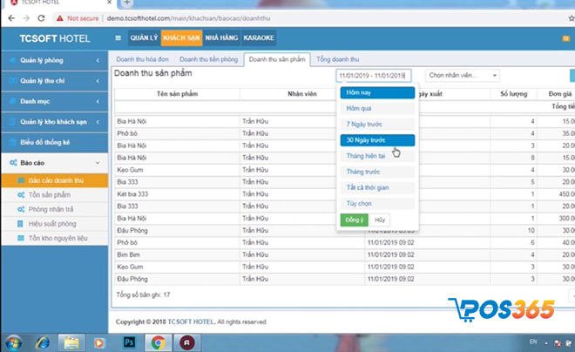Switch to Chrome on the taskbar

[x=158, y=342]
